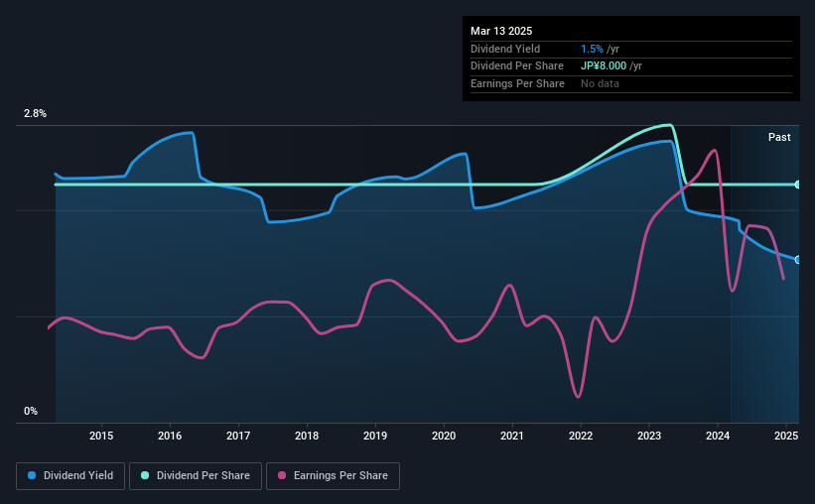Click the Past region label
This screenshot has width=815, height=504.
[x=779, y=137]
